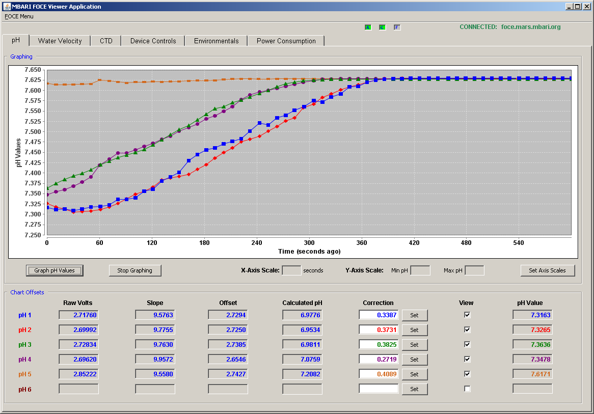Click the Set Axis Scales button
The width and height of the screenshot is (594, 414).
point(548,270)
